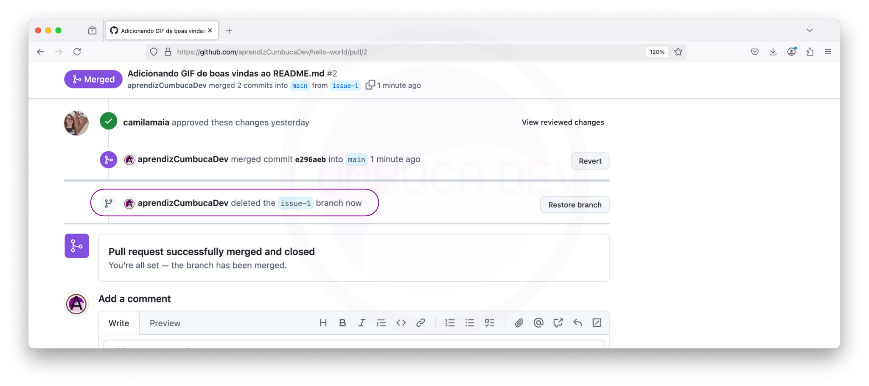Apply italic formatting in comment editor
This screenshot has height=386, width=869.
pos(362,323)
